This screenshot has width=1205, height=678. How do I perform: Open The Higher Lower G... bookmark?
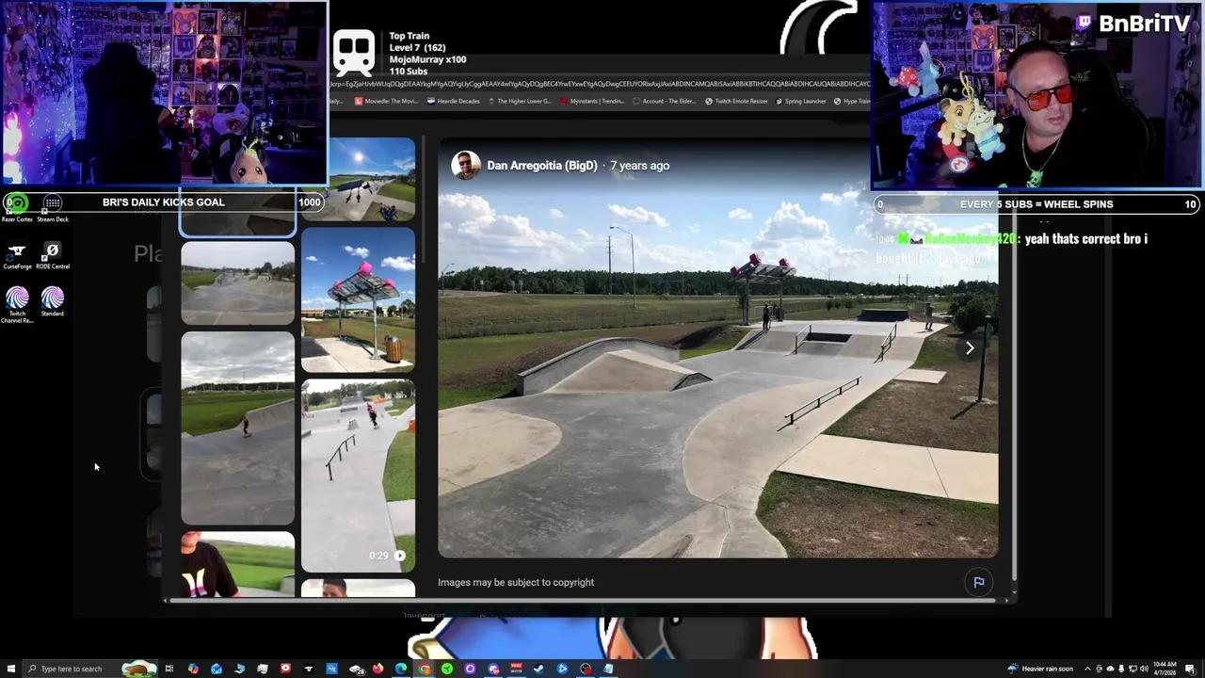pos(519,101)
